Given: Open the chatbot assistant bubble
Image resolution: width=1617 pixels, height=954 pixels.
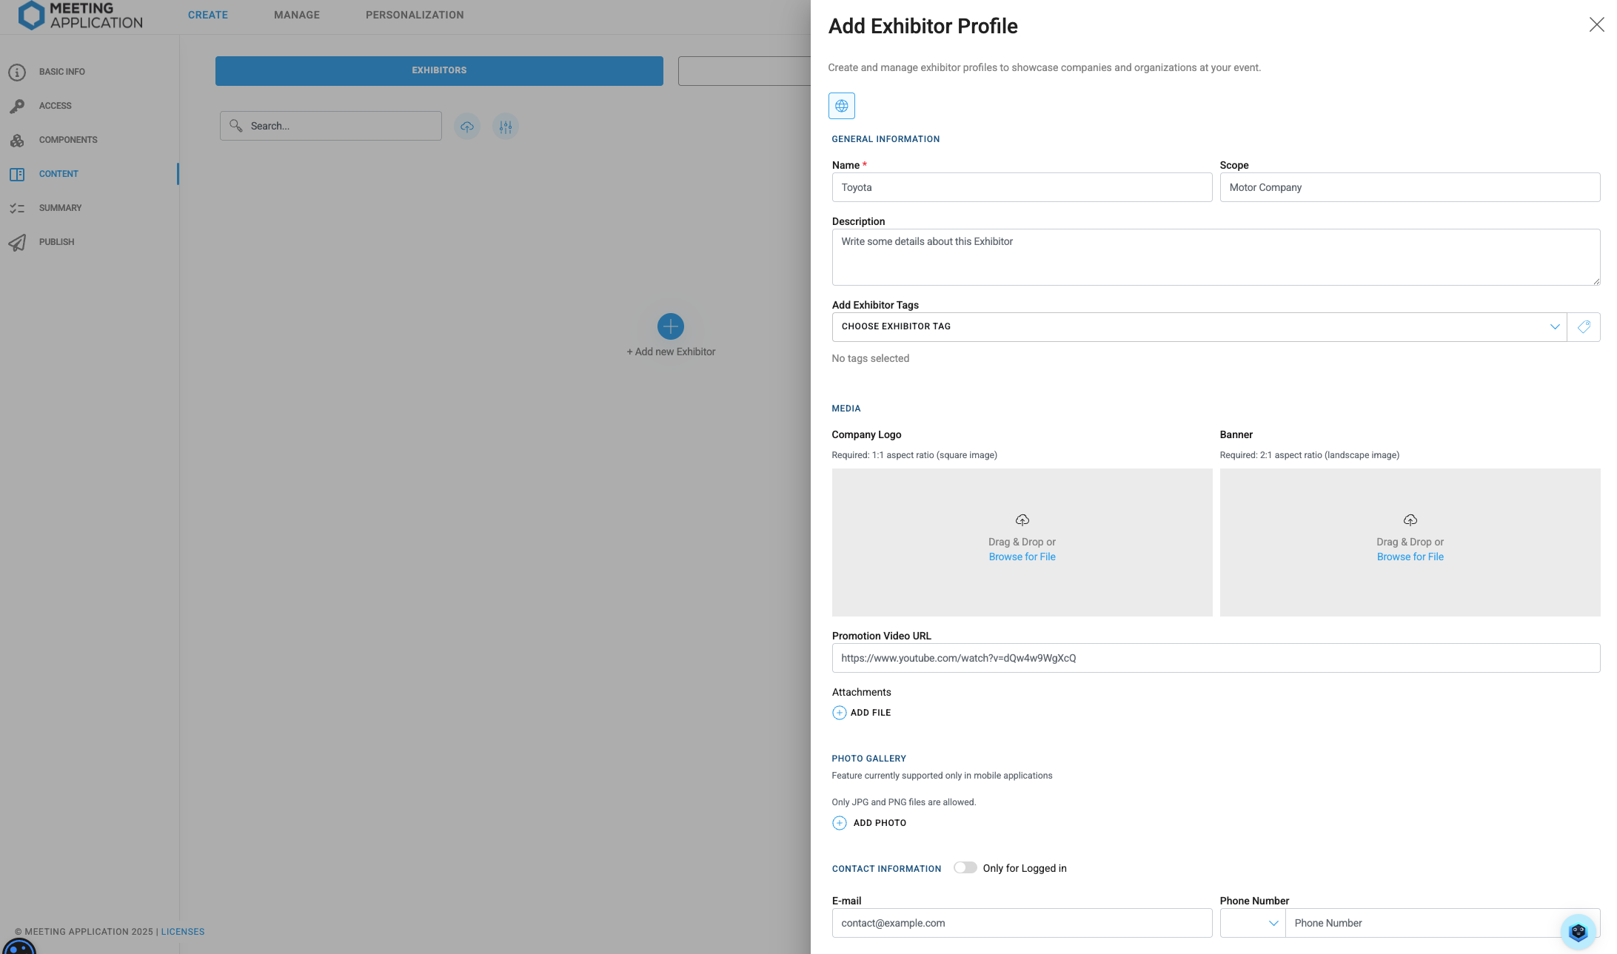Looking at the screenshot, I should pos(1578,932).
